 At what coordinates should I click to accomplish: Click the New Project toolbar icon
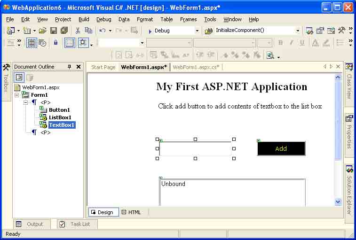[x=10, y=31]
